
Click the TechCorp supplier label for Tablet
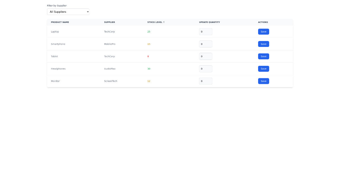pyautogui.click(x=109, y=56)
